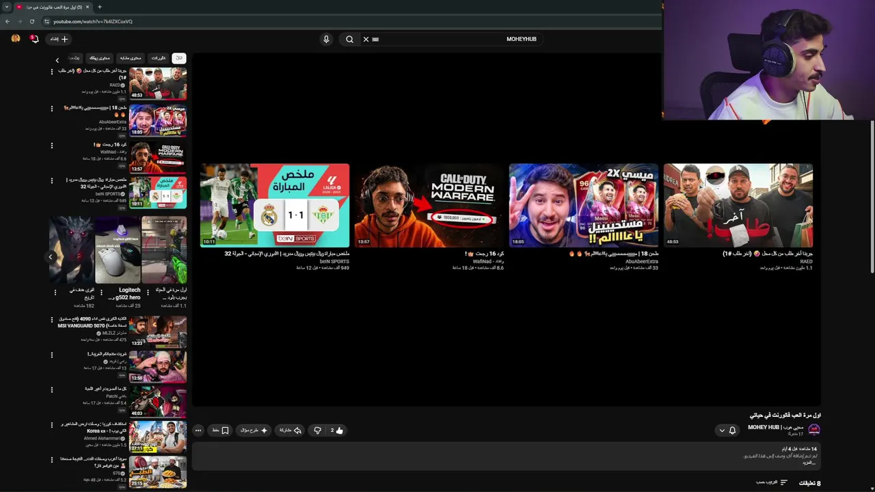Open options menu for Korea sidebar video
The height and width of the screenshot is (492, 875).
51,425
